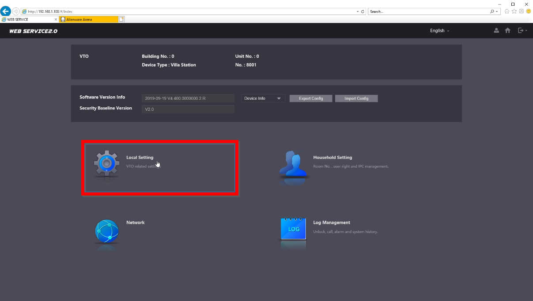Screen dimensions: 533x301
Task: Switch to the WEB SERVICE tab
Action: pyautogui.click(x=29, y=19)
